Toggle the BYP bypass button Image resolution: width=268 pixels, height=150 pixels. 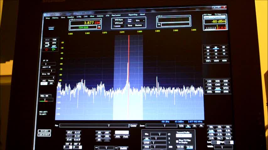pos(54,46)
